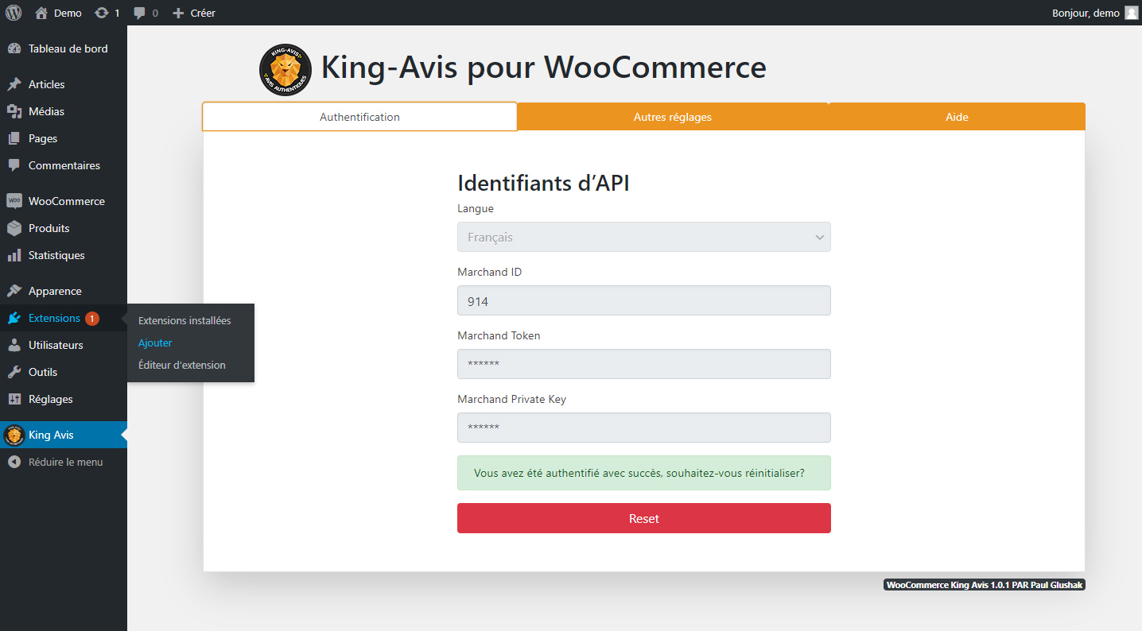The height and width of the screenshot is (631, 1142).
Task: Open the King Avis menu label in the sidebar
Action: click(x=51, y=435)
